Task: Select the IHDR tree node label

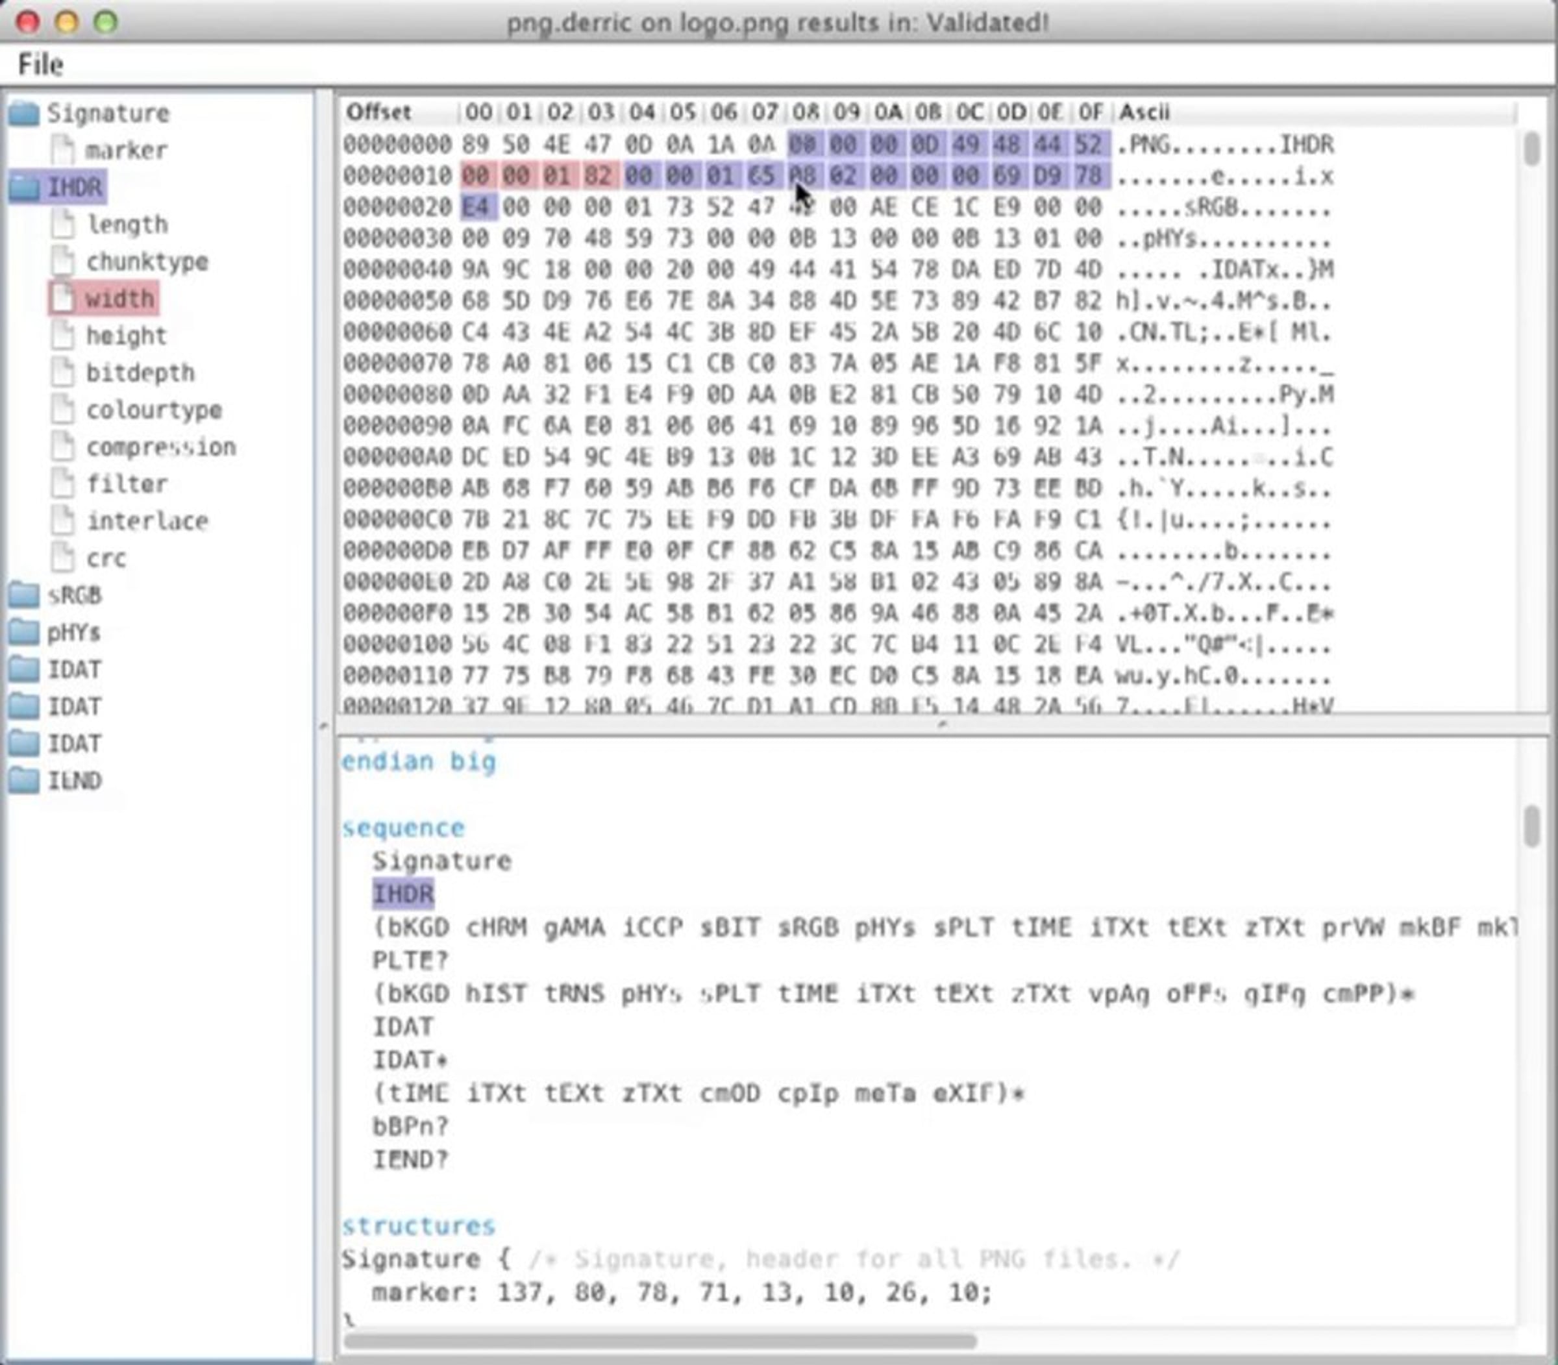Action: tap(75, 188)
